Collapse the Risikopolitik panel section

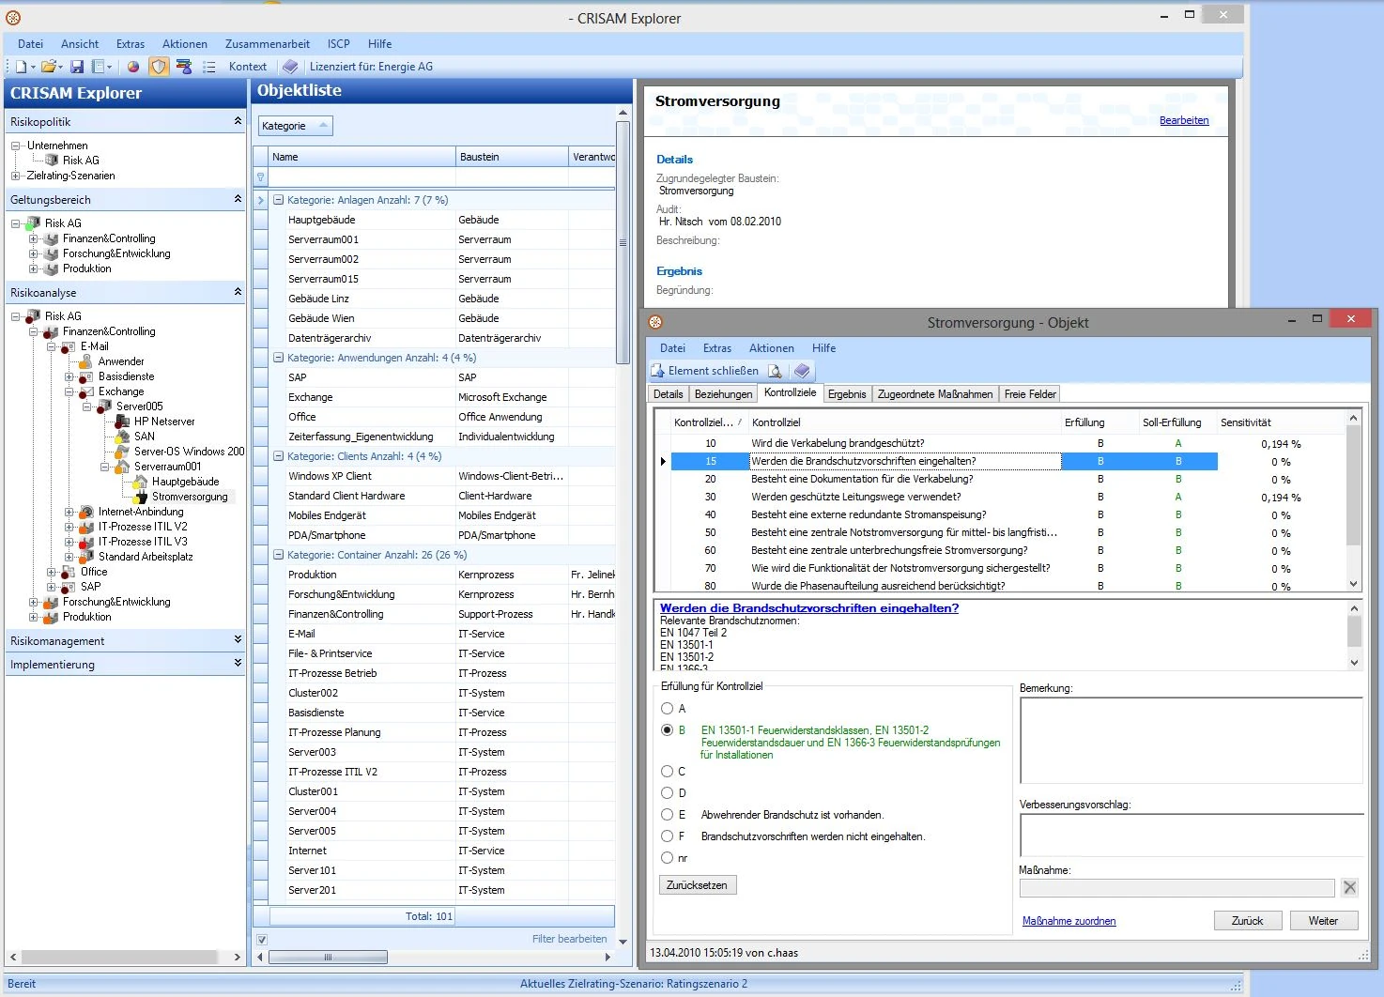click(238, 121)
